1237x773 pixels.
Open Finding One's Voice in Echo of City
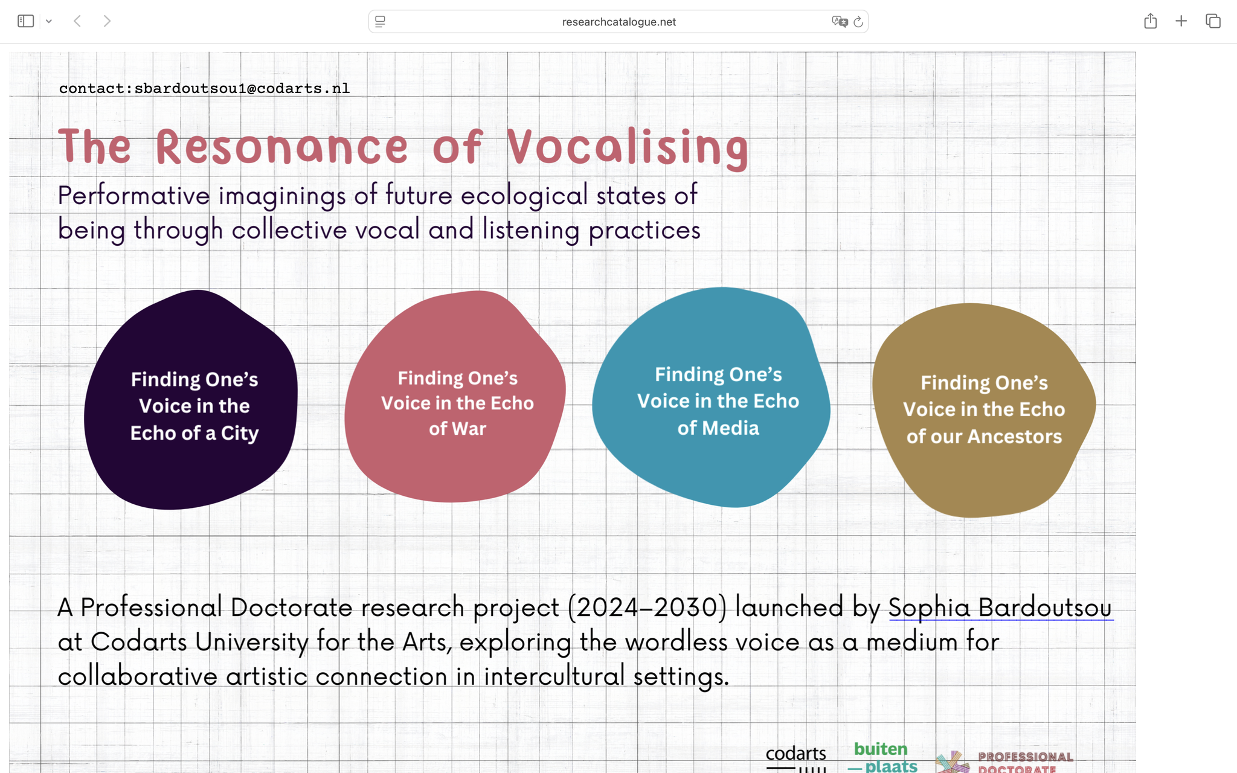(194, 405)
